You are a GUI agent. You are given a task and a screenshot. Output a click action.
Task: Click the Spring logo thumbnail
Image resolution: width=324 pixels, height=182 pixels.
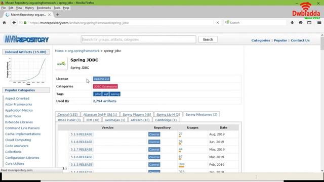point(61,64)
